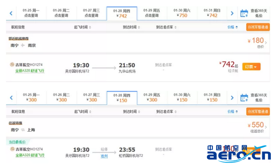Go to next dates in the lower date bar

point(232,98)
